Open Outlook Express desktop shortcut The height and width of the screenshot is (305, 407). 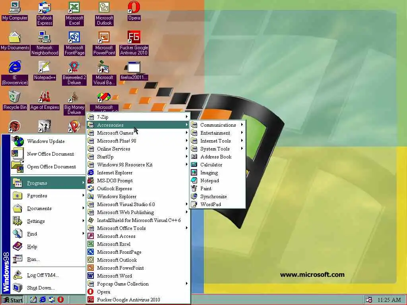tap(45, 14)
